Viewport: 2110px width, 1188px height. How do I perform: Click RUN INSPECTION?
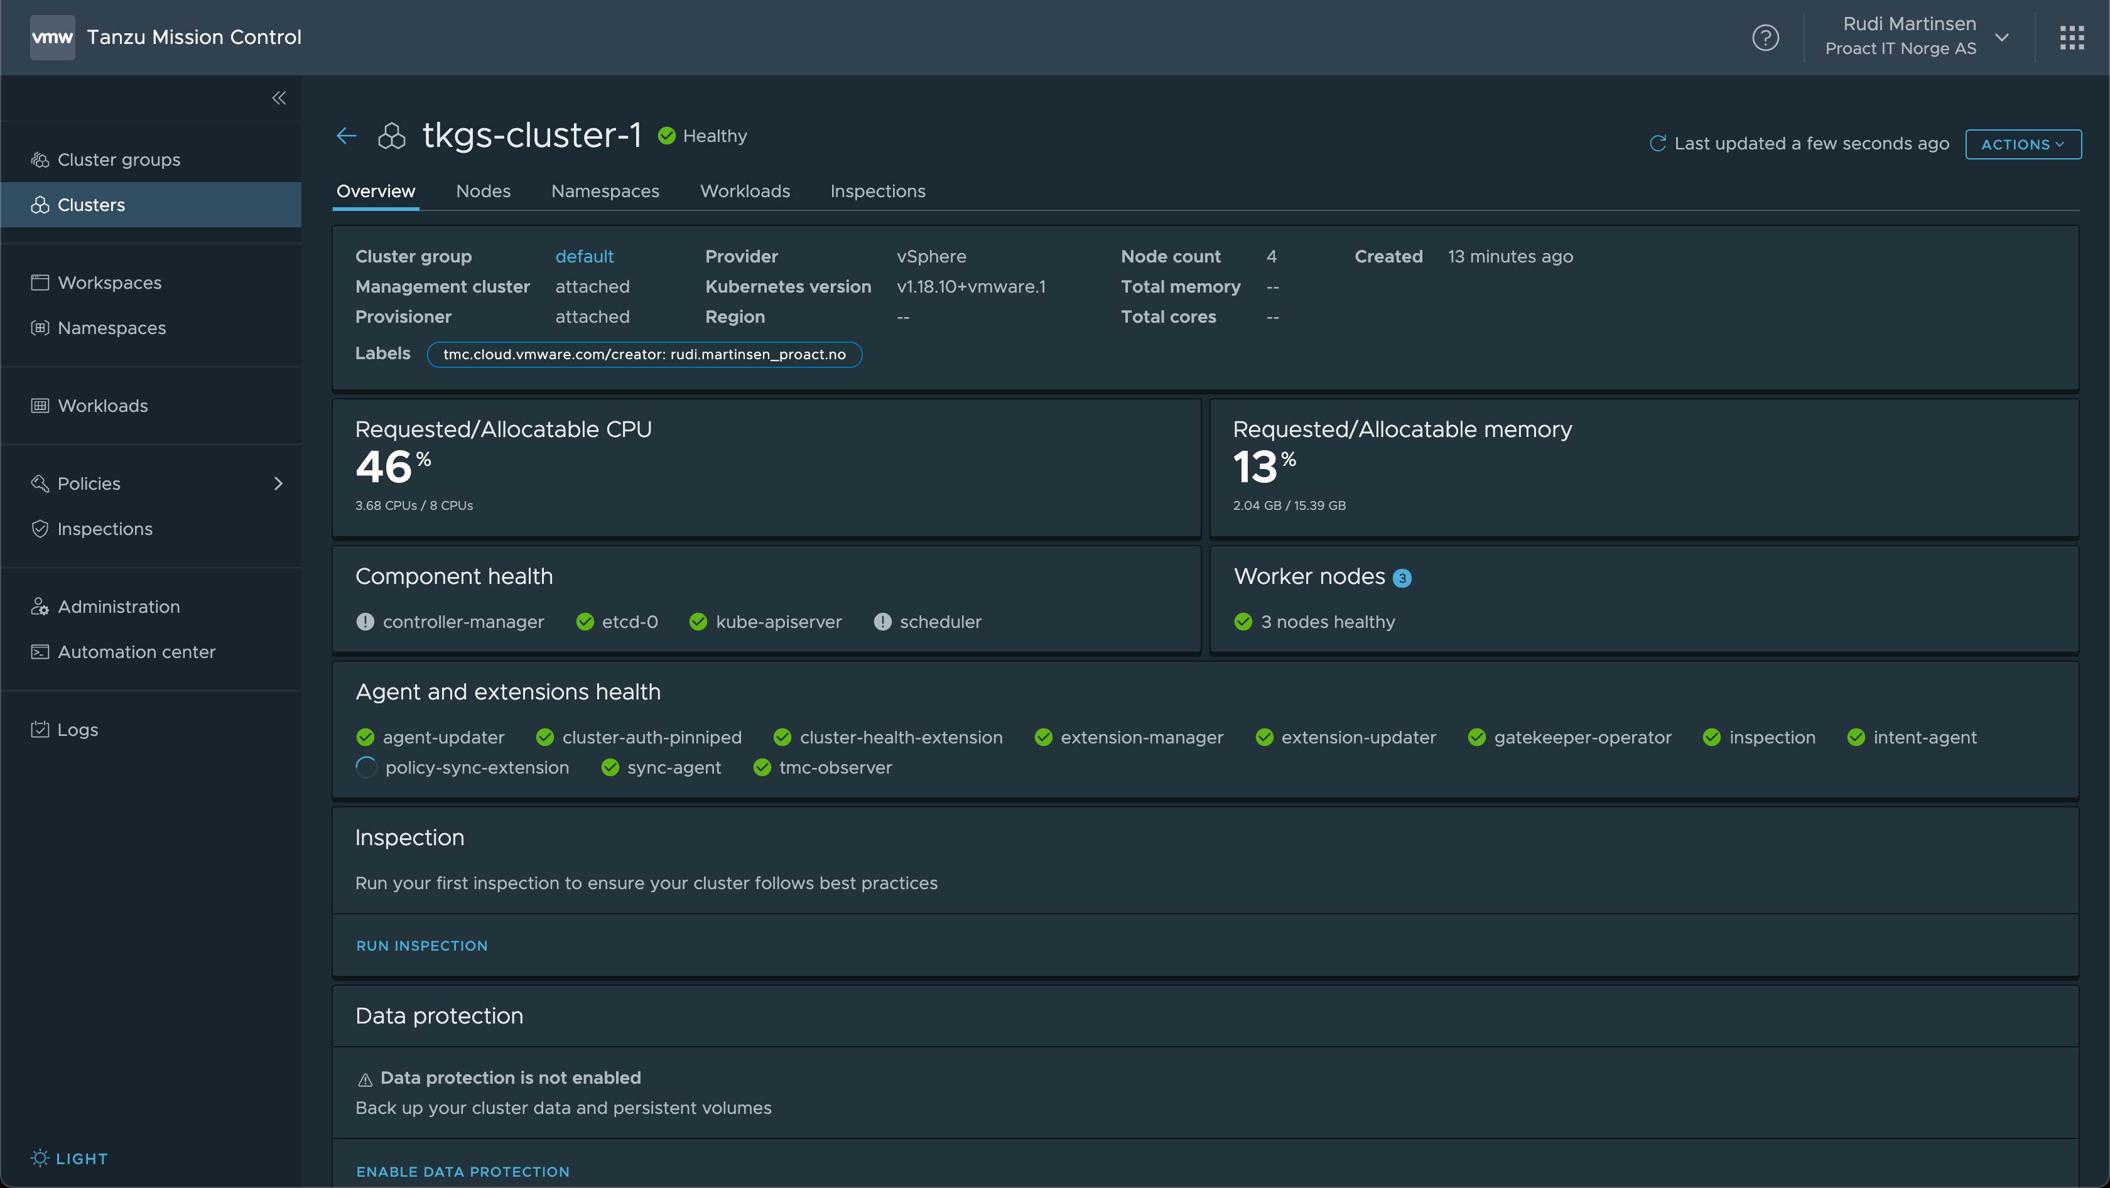422,946
